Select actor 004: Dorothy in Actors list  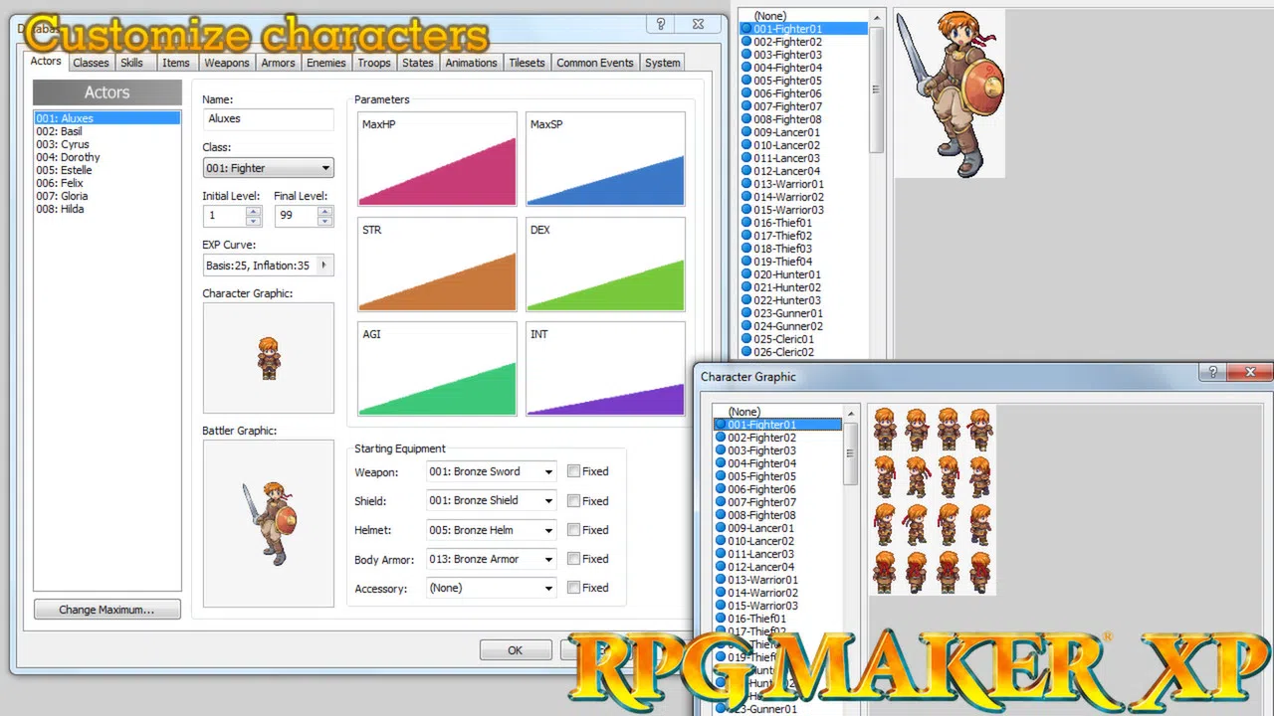tap(107, 157)
